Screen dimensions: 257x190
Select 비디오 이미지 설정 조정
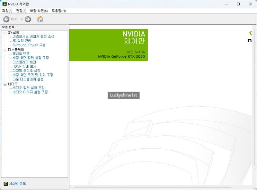[x=30, y=92]
